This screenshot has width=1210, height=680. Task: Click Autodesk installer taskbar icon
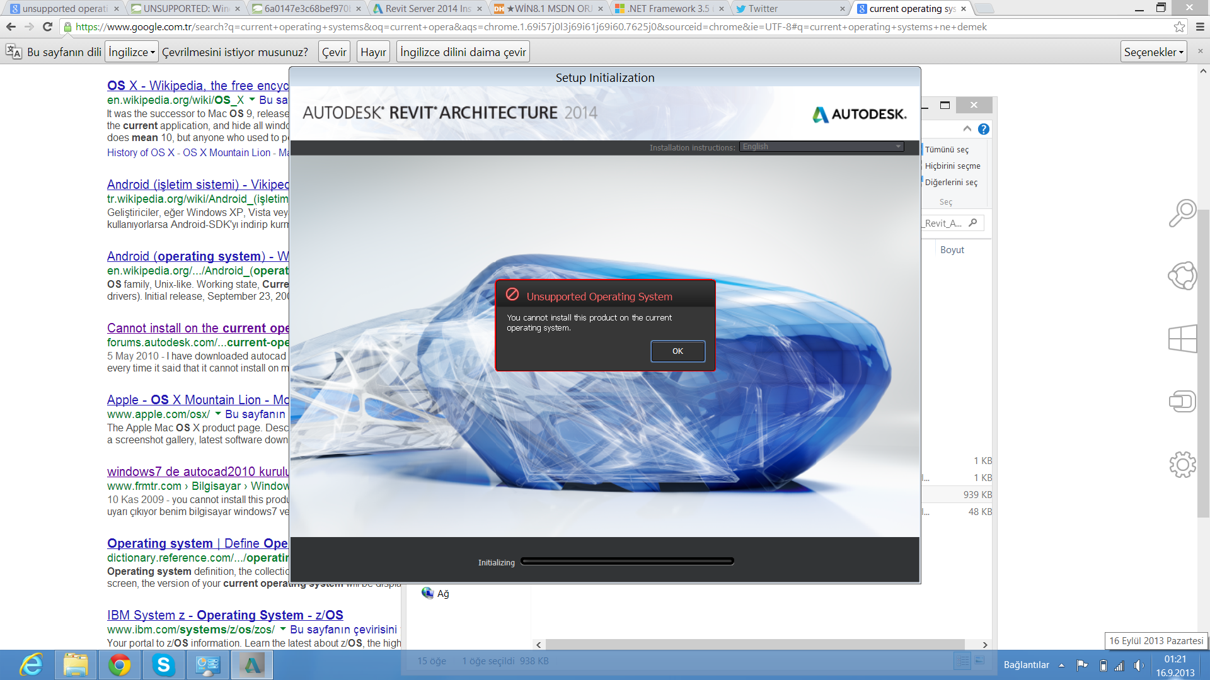pos(252,665)
